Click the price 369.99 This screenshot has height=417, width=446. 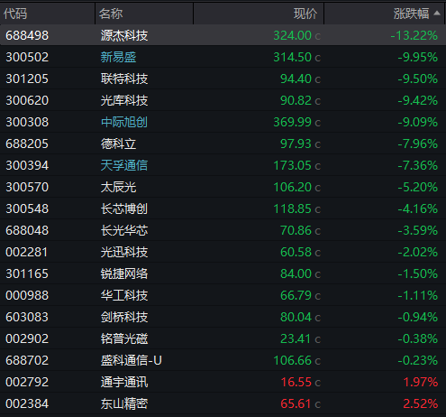292,122
